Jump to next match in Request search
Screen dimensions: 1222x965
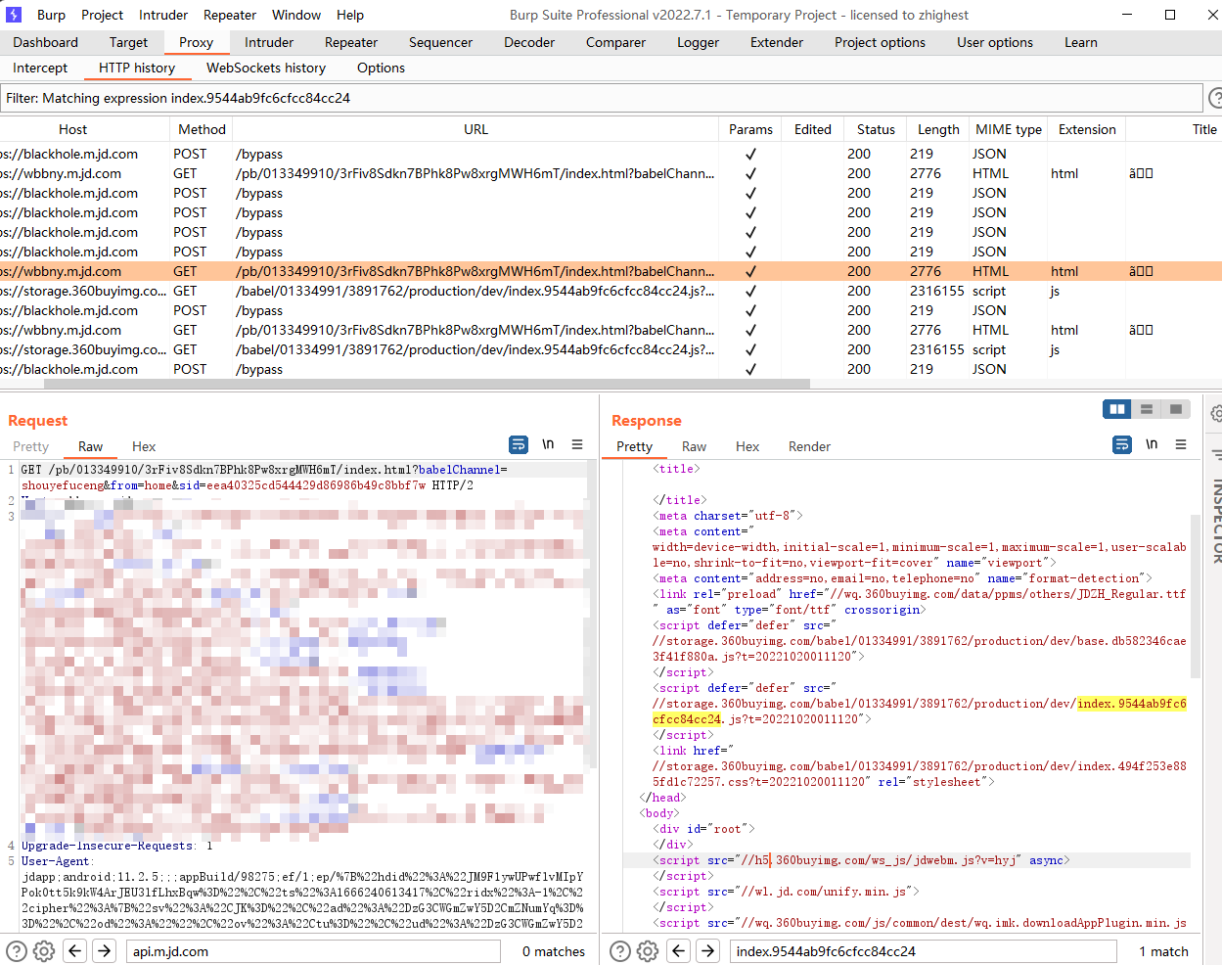(x=105, y=950)
